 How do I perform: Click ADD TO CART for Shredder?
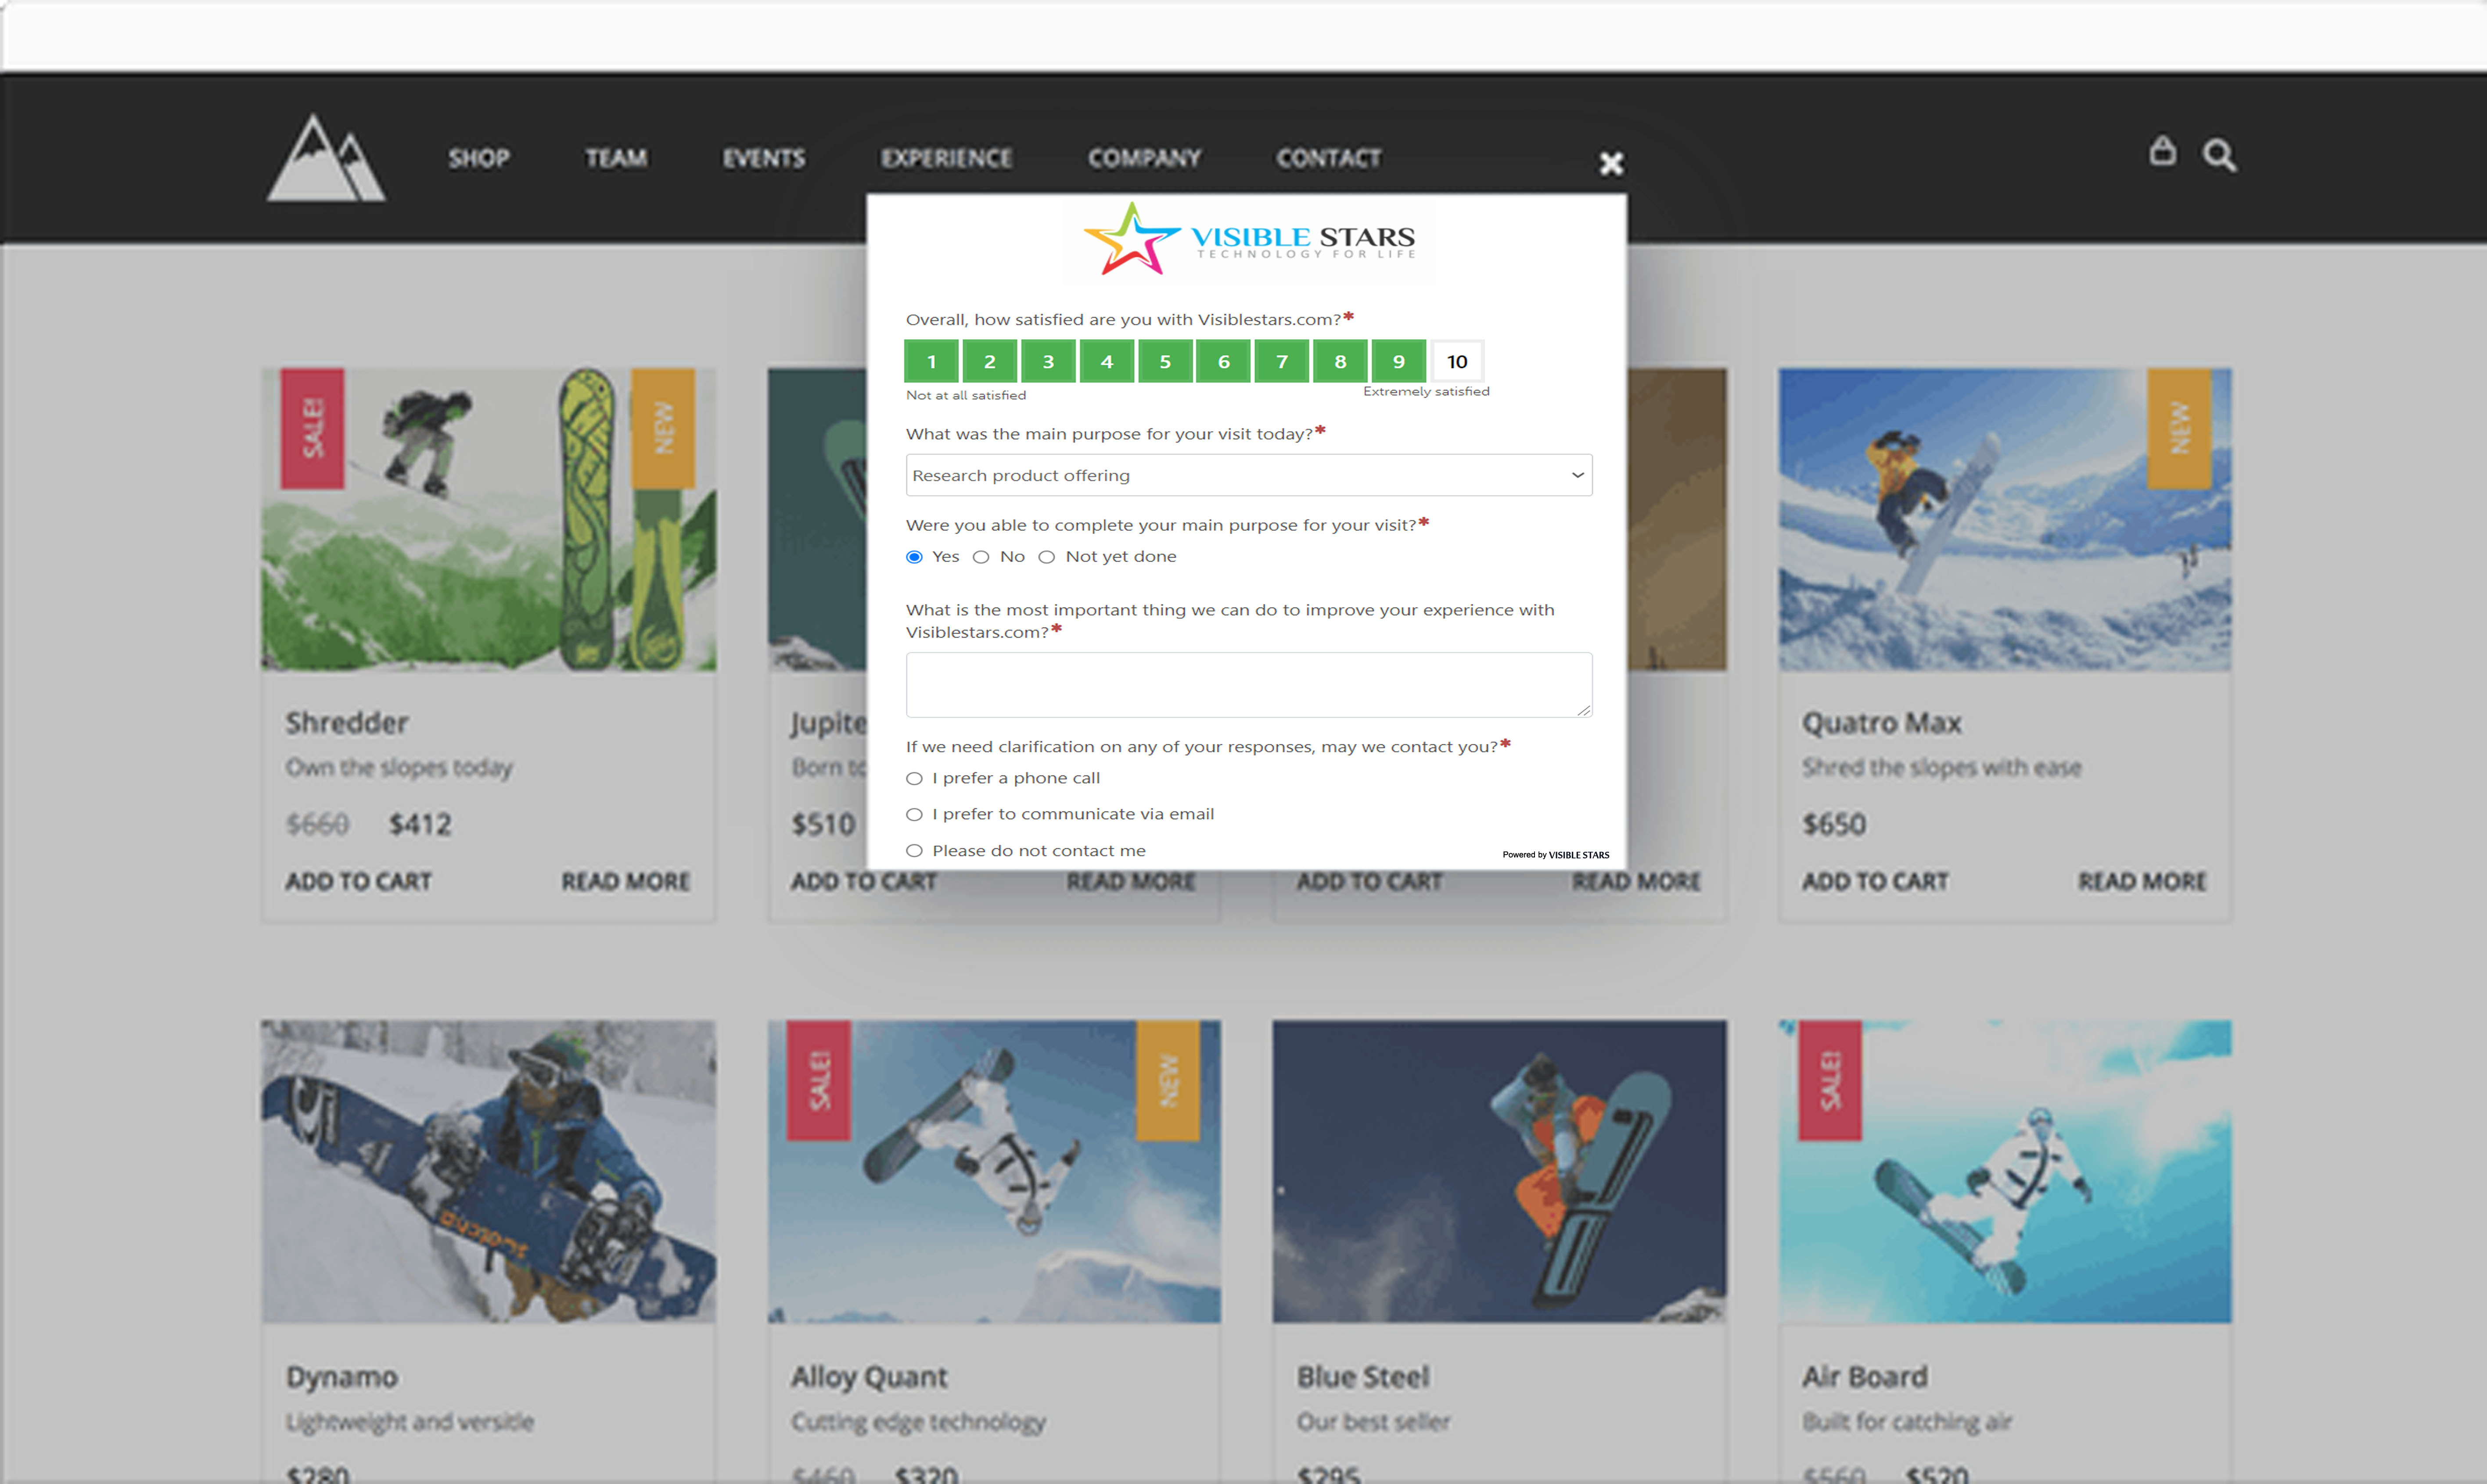click(x=358, y=881)
